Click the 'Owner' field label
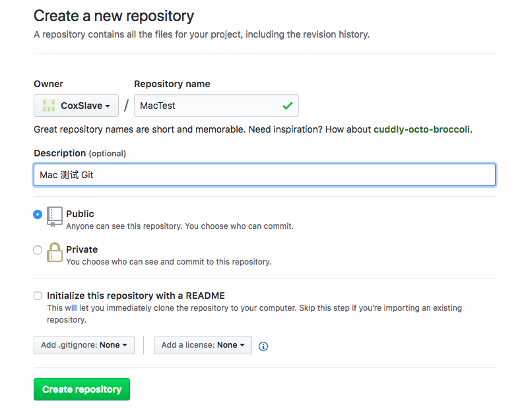 (48, 84)
